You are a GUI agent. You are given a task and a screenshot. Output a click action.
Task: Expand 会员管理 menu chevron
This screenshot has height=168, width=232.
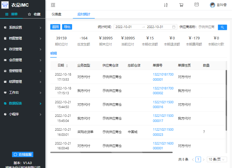click(40, 60)
